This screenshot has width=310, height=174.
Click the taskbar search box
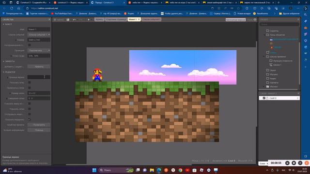click(116, 170)
